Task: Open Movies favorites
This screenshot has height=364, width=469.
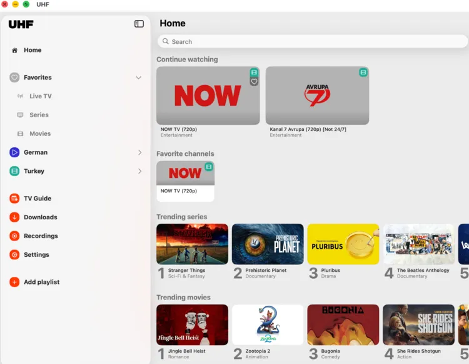Action: (x=40, y=133)
